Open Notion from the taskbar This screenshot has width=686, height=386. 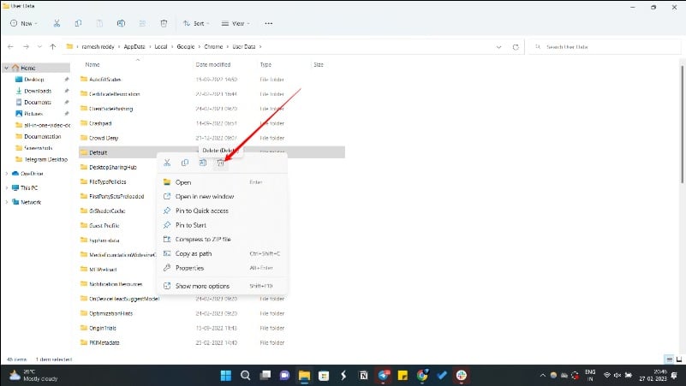363,376
